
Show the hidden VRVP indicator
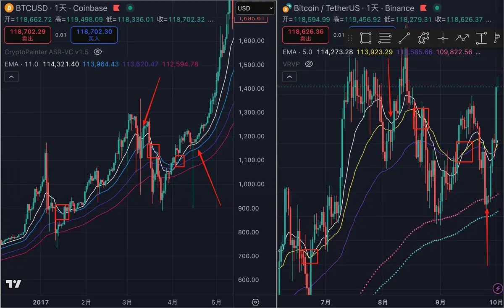click(309, 64)
